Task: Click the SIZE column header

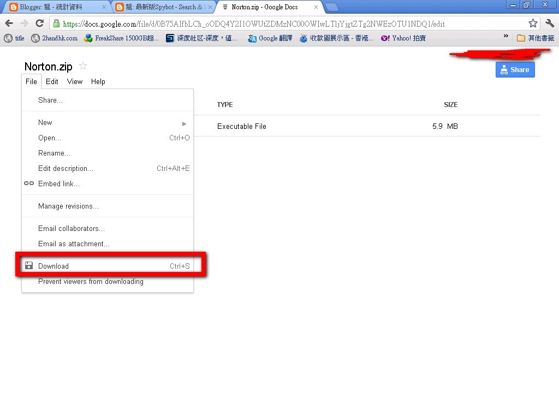Action: click(450, 104)
